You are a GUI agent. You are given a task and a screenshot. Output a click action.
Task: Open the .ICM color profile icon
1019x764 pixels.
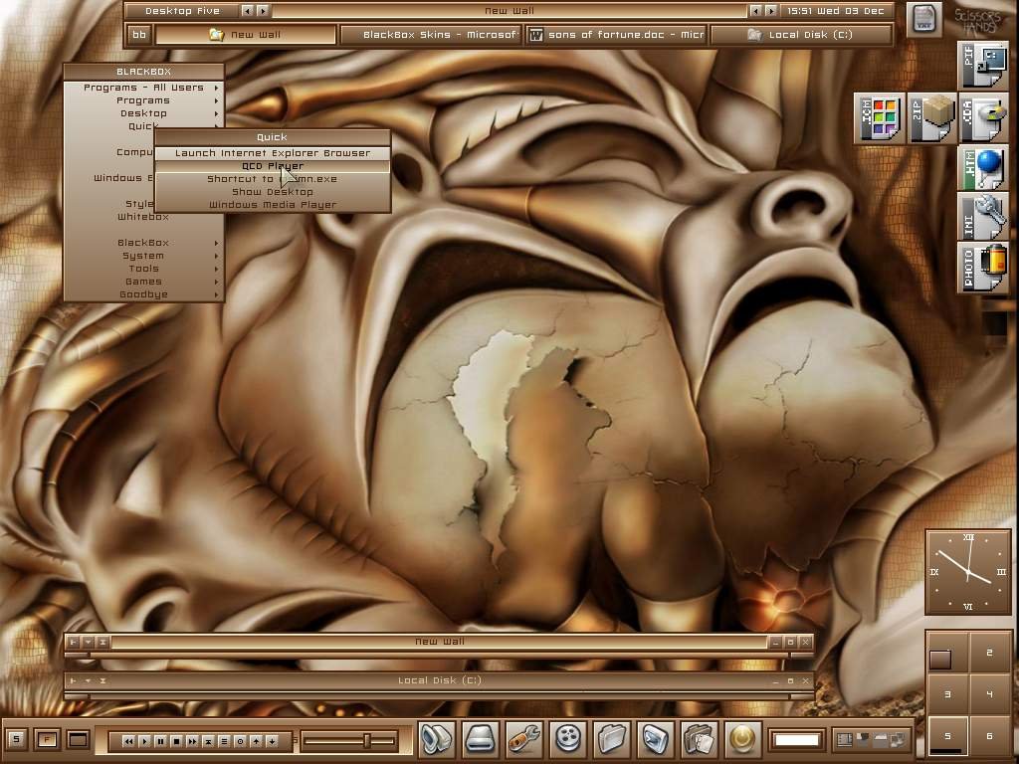(x=879, y=118)
